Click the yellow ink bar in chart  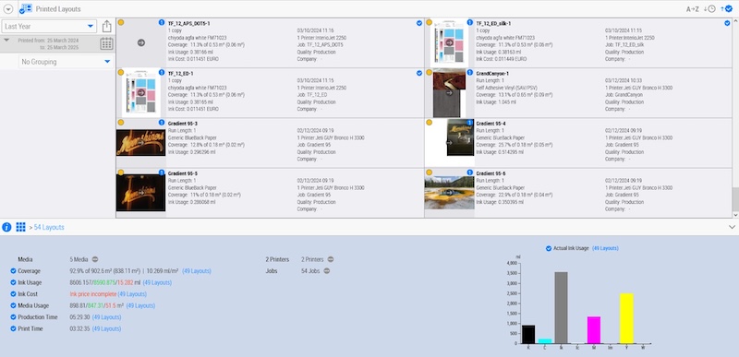click(626, 318)
